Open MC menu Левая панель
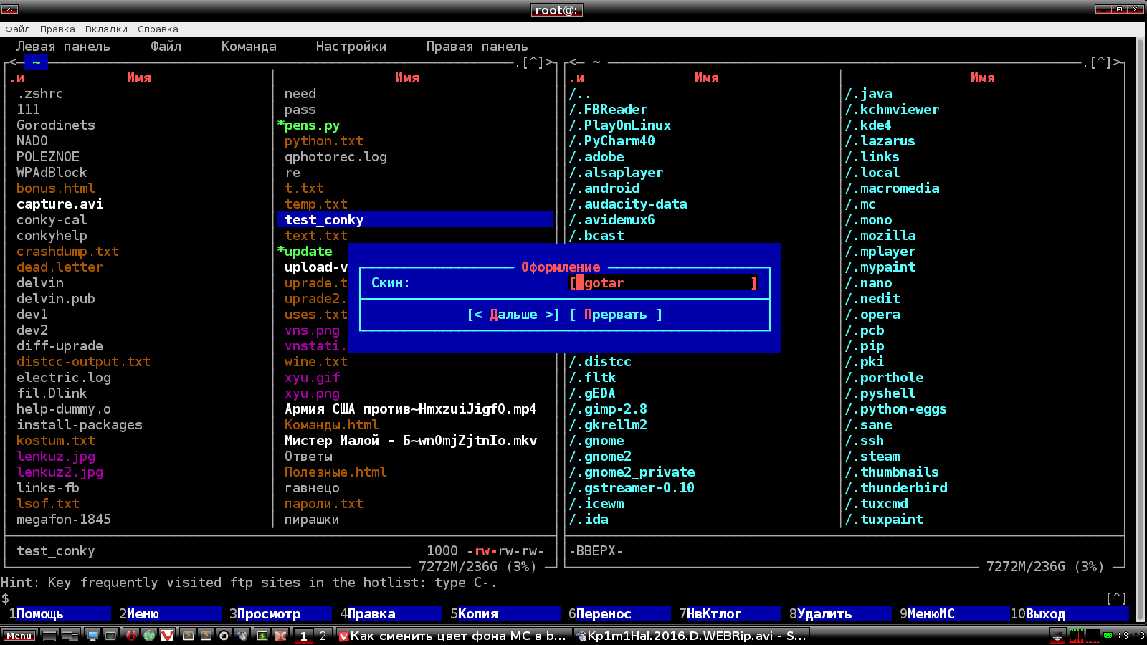 click(x=63, y=47)
